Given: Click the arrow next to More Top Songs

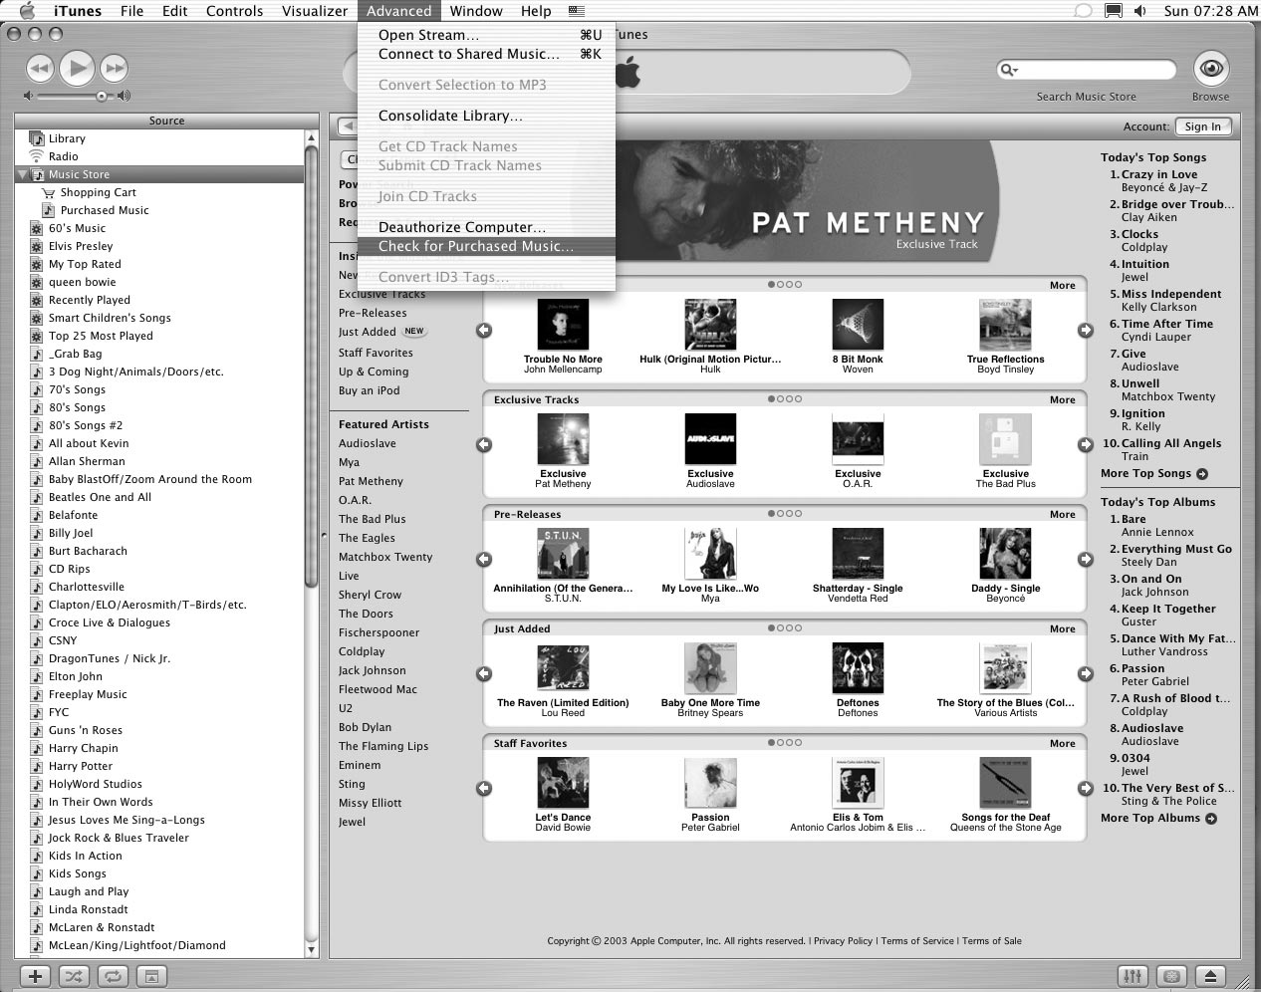Looking at the screenshot, I should click(x=1202, y=474).
